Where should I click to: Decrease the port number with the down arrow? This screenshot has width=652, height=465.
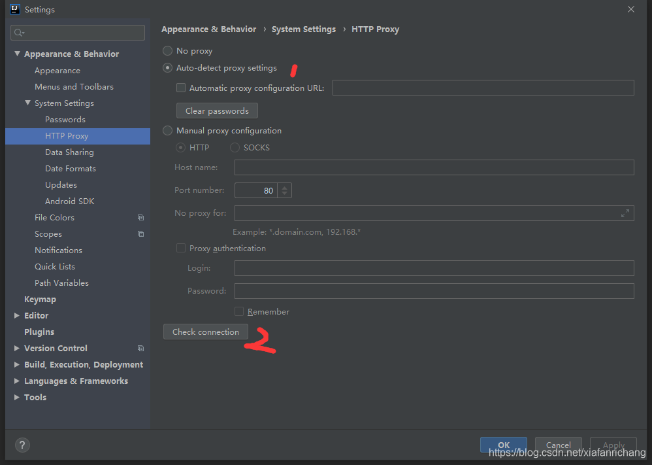(x=284, y=194)
